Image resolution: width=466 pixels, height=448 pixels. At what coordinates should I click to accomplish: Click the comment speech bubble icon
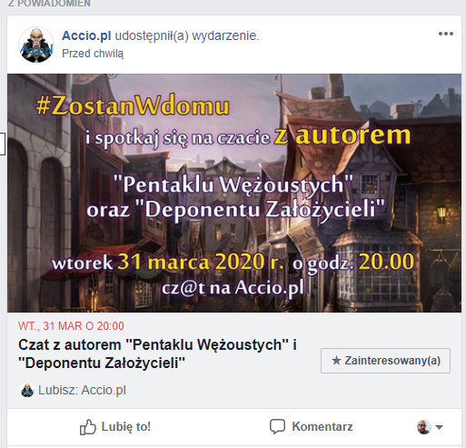[277, 426]
